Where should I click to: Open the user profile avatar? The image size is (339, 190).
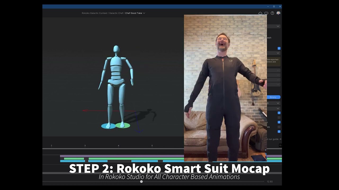(278, 13)
